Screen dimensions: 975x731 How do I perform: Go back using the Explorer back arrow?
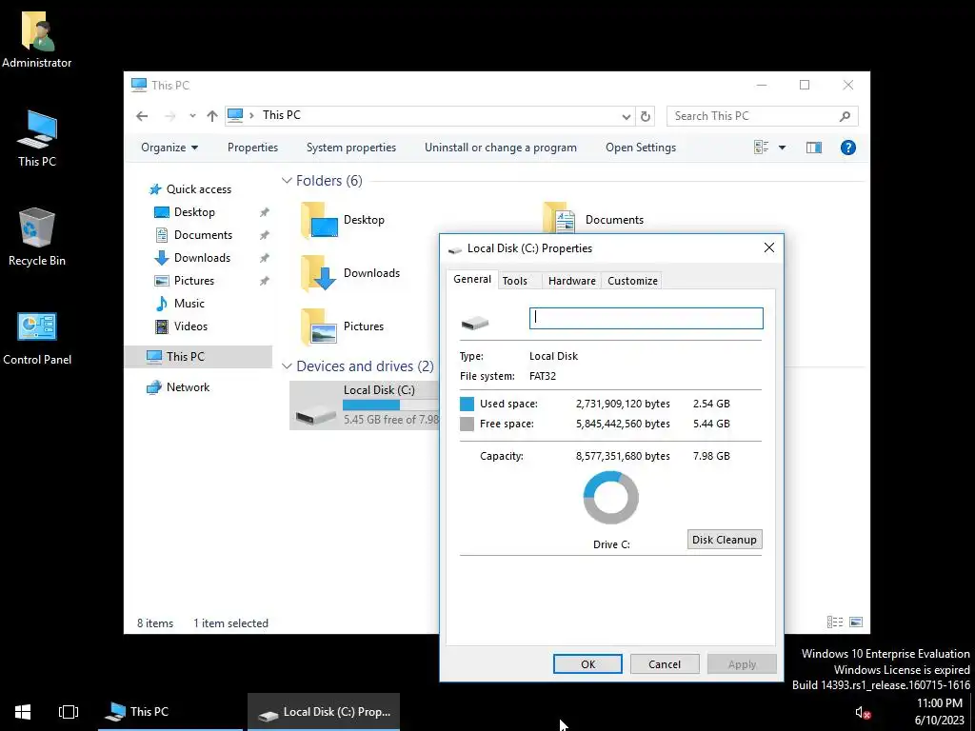pyautogui.click(x=142, y=115)
